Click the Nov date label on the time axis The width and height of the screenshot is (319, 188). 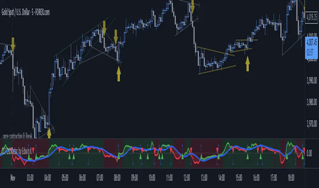click(x=13, y=178)
